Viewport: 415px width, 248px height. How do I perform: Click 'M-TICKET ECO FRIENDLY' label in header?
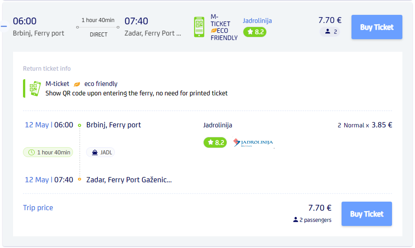click(x=224, y=27)
